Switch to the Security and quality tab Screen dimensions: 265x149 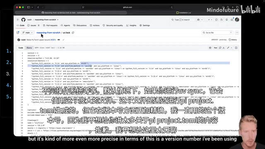[x=113, y=25]
